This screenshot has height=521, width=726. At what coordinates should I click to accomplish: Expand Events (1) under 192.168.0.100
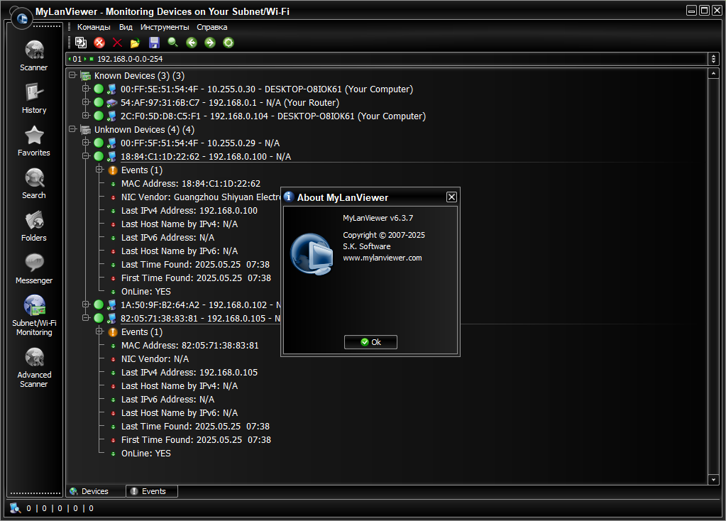click(x=99, y=170)
